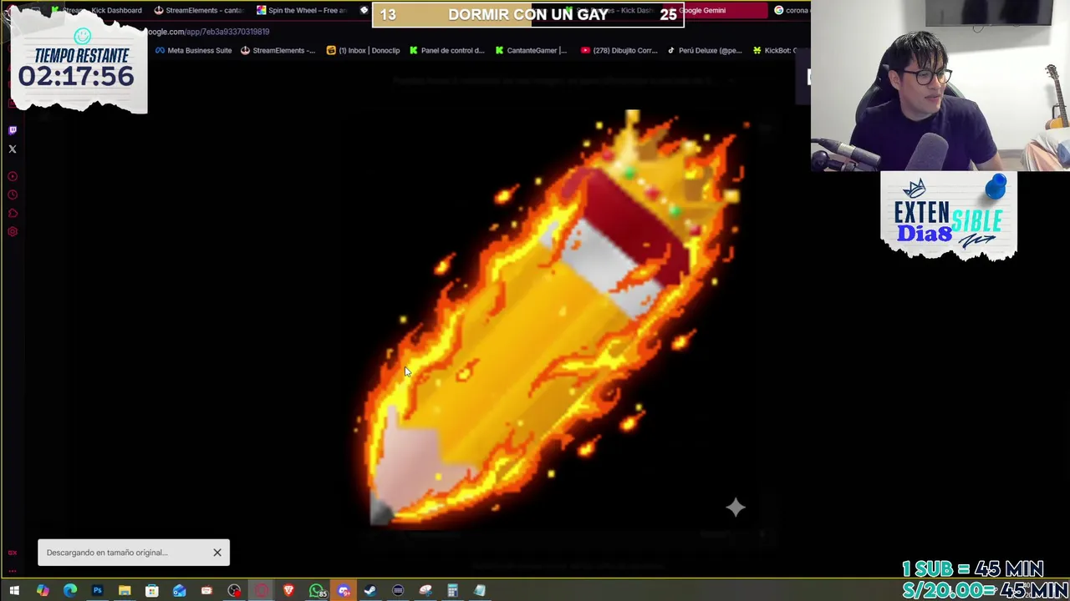This screenshot has width=1070, height=601.
Task: Open Microsoft Edge from the taskbar
Action: click(70, 591)
